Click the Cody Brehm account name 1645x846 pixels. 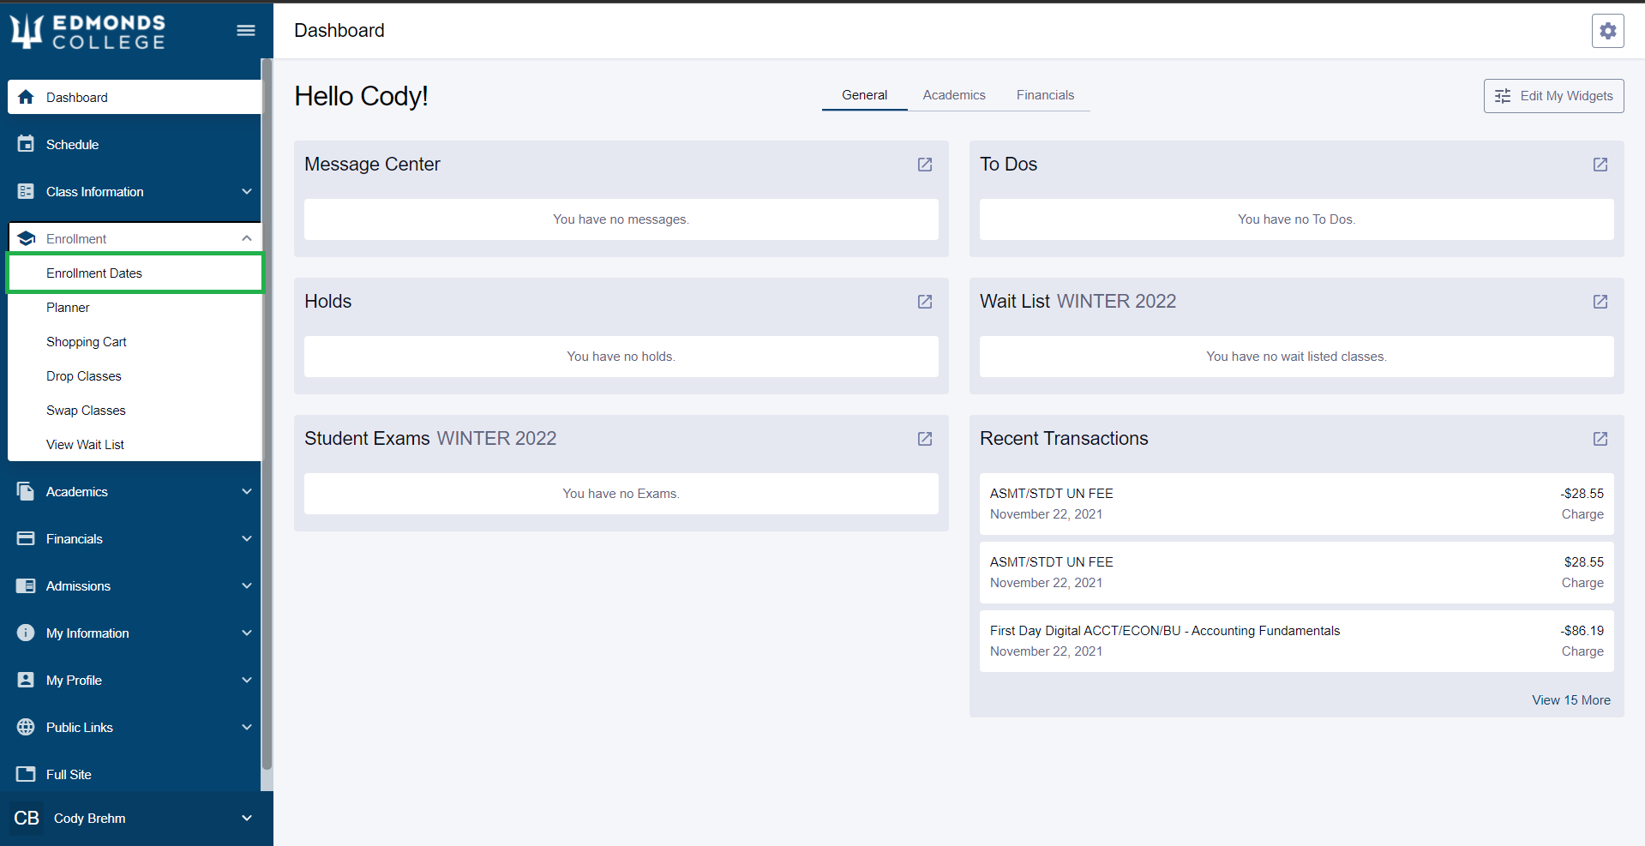tap(89, 818)
